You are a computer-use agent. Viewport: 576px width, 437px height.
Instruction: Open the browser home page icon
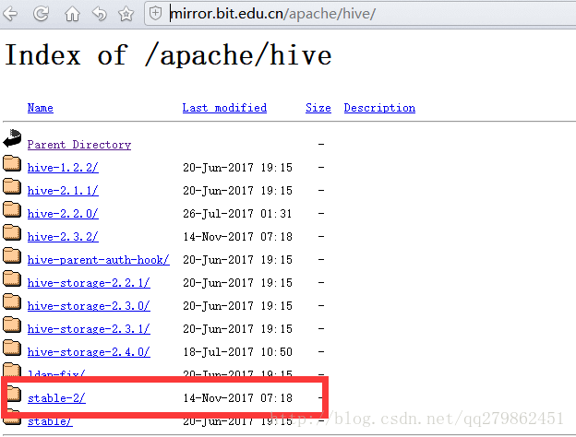click(72, 14)
